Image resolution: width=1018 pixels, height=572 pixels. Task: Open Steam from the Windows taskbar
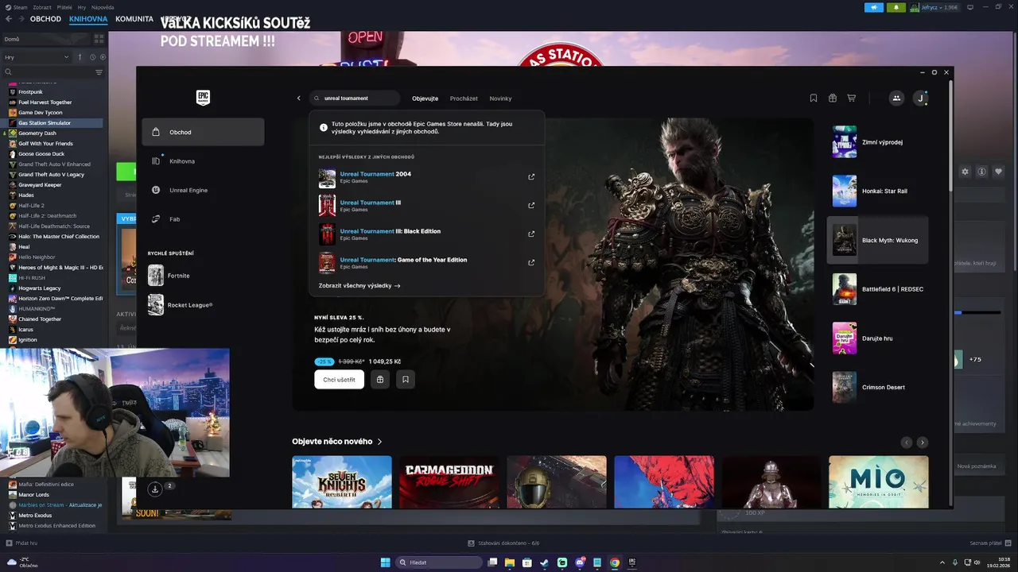[545, 562]
